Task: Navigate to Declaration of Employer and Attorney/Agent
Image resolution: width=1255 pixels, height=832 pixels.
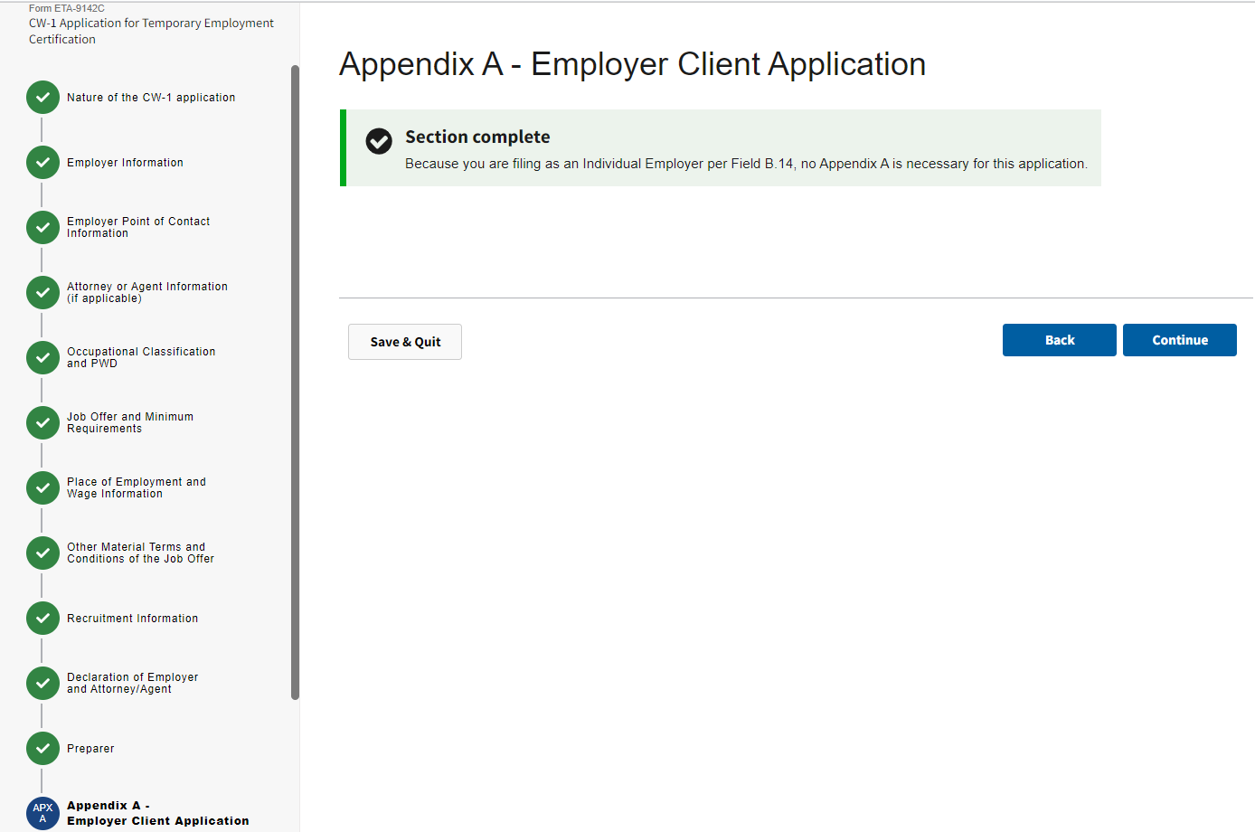Action: click(132, 683)
